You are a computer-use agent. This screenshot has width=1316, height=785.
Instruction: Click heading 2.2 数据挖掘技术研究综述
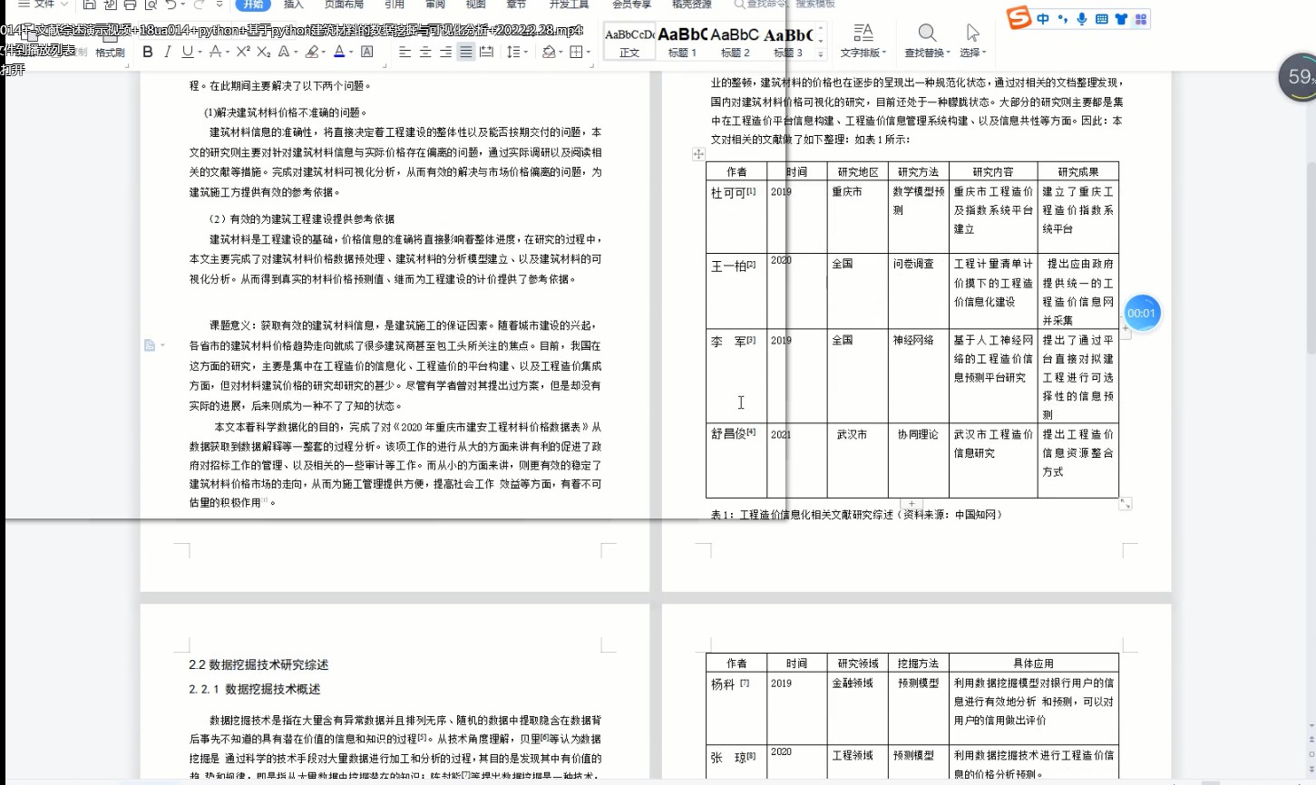coord(258,664)
